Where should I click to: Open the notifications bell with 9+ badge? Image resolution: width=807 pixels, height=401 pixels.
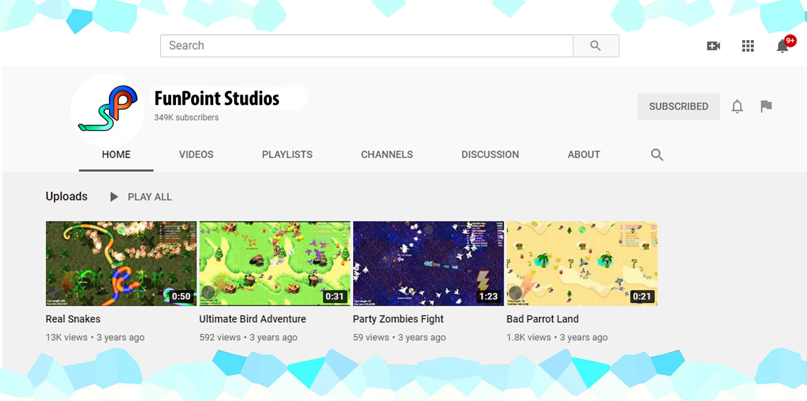[784, 44]
